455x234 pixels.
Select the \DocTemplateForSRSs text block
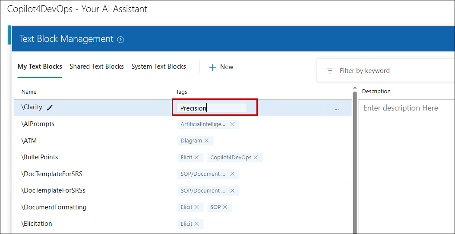pos(53,190)
